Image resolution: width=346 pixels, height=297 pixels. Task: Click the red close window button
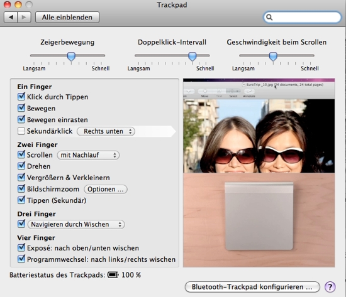8,4
